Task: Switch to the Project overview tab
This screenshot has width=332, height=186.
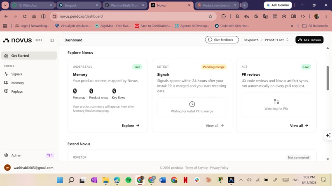Action: coord(217,5)
